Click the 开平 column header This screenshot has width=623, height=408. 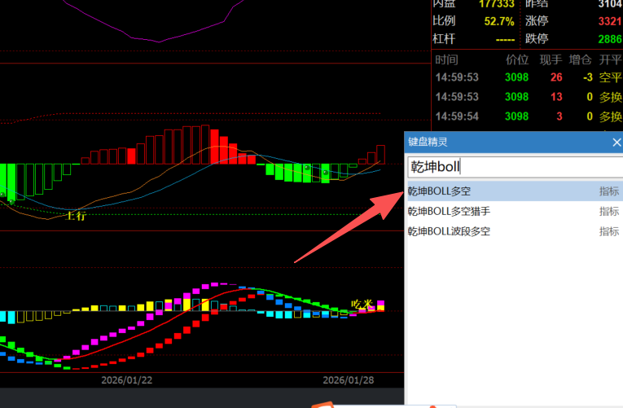click(610, 59)
